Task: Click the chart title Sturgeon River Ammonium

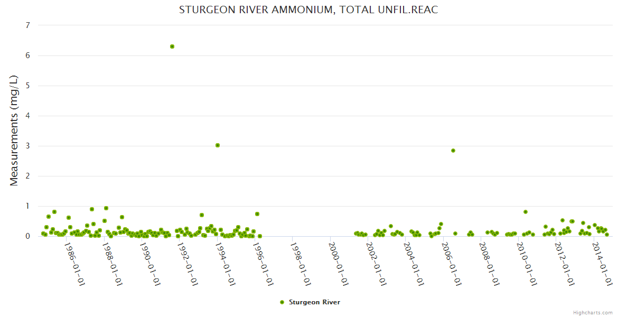Action: tap(308, 10)
